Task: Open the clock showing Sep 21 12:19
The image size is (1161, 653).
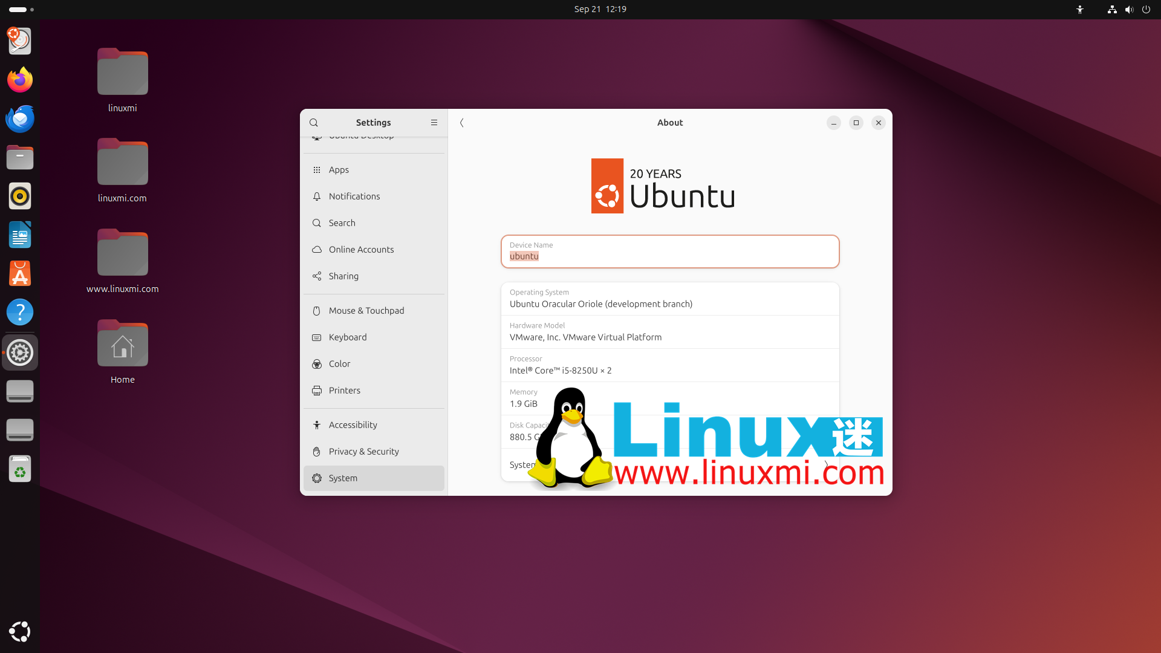Action: click(x=600, y=9)
